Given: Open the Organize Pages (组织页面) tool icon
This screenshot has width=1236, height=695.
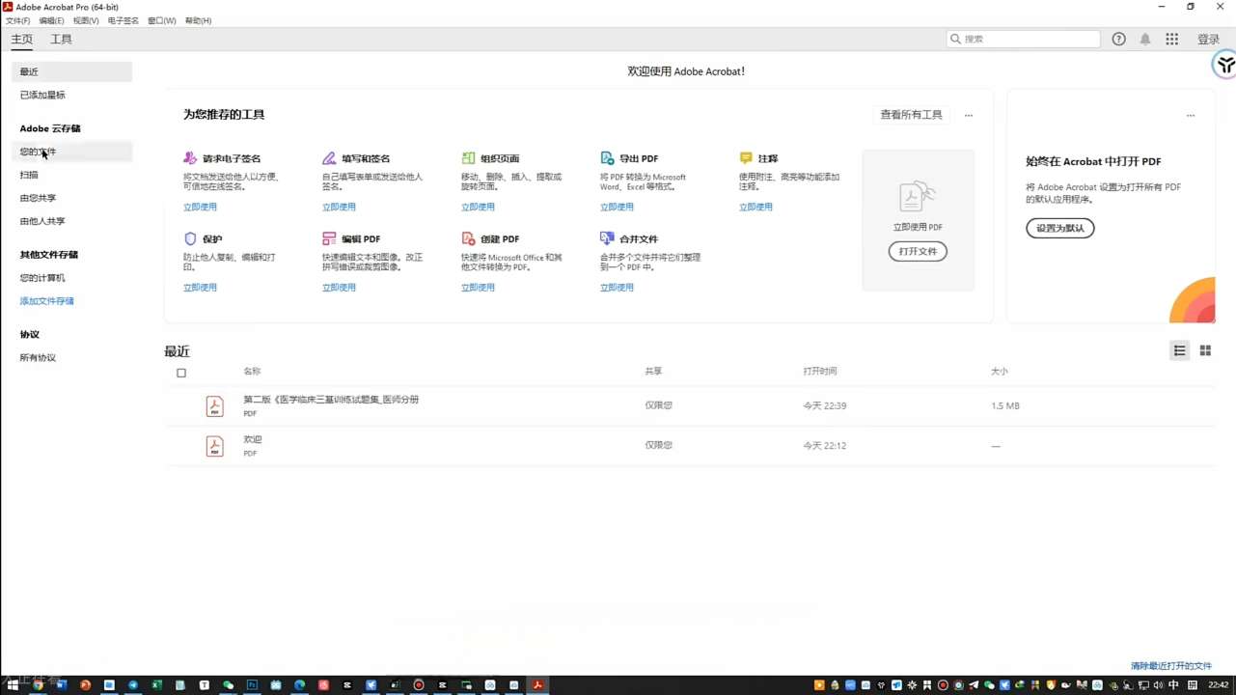Looking at the screenshot, I should (x=468, y=158).
